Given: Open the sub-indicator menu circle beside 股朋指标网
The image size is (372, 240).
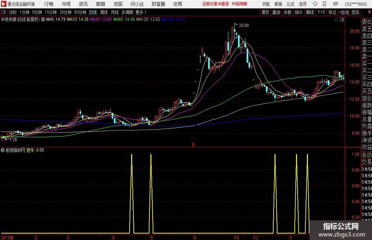Looking at the screenshot, I should 3,150.
